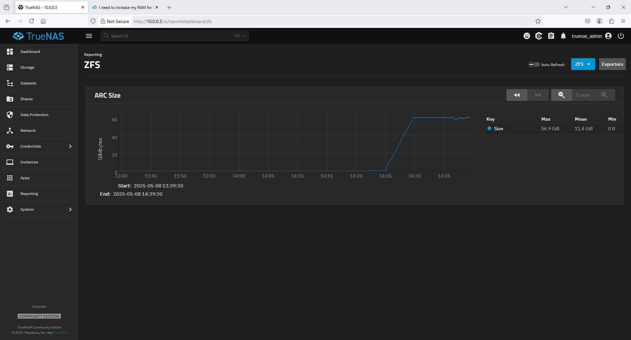Click the Reporting chart icon

click(x=10, y=194)
